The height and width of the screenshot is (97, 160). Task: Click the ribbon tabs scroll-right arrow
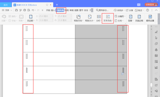[x=92, y=10]
